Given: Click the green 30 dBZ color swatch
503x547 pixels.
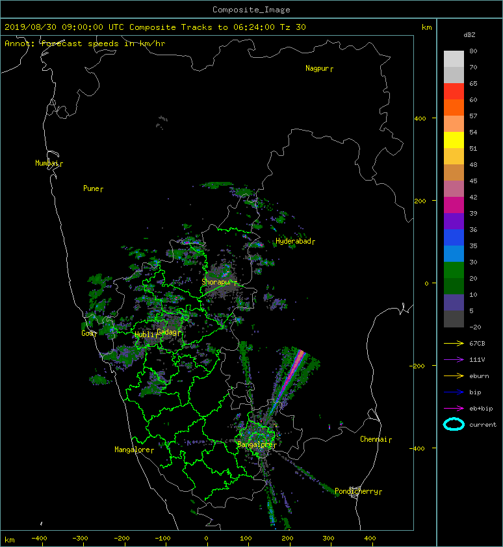Looking at the screenshot, I should tap(454, 270).
